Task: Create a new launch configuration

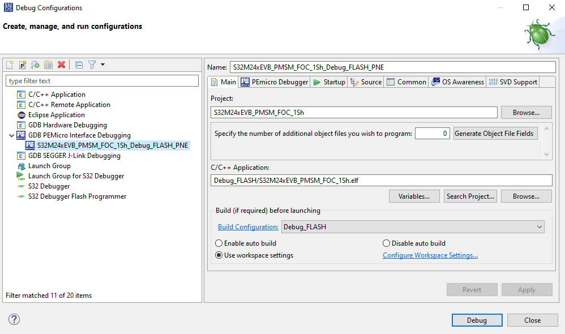Action: click(10, 65)
